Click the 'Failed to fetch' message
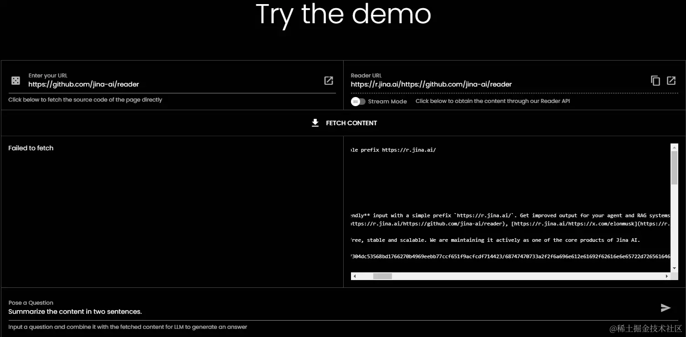The image size is (686, 337). (31, 148)
